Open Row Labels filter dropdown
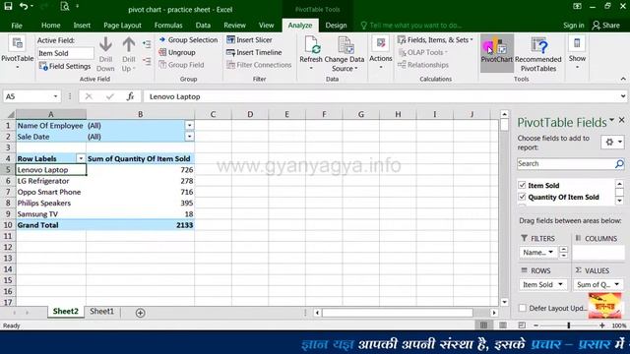630x354 pixels. pos(81,158)
